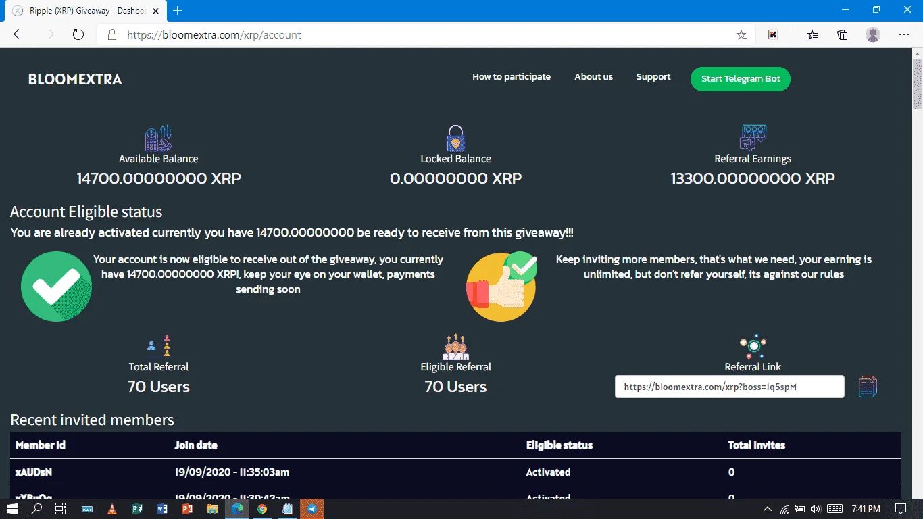923x519 pixels.
Task: Open the Support page
Action: click(653, 77)
